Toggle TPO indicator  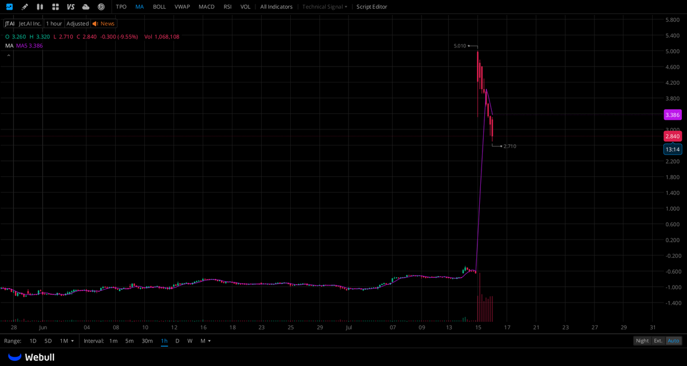121,7
